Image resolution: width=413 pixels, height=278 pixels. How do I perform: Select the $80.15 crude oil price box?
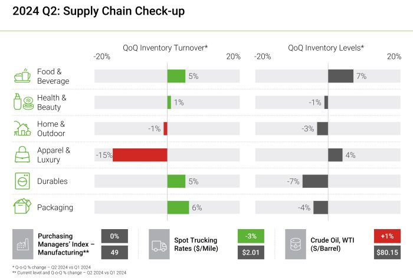[x=386, y=253]
